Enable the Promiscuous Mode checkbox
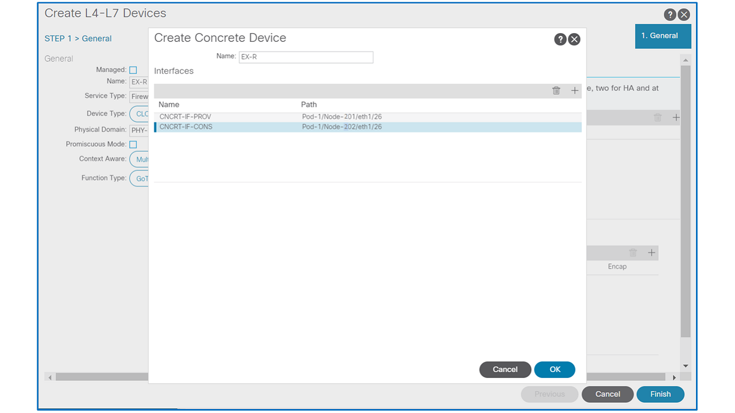Screen dimensions: 735x413 click(133, 145)
